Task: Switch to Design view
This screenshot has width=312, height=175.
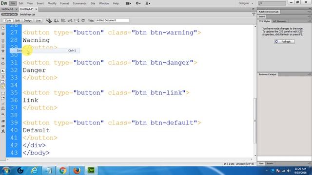Action: (x=28, y=20)
